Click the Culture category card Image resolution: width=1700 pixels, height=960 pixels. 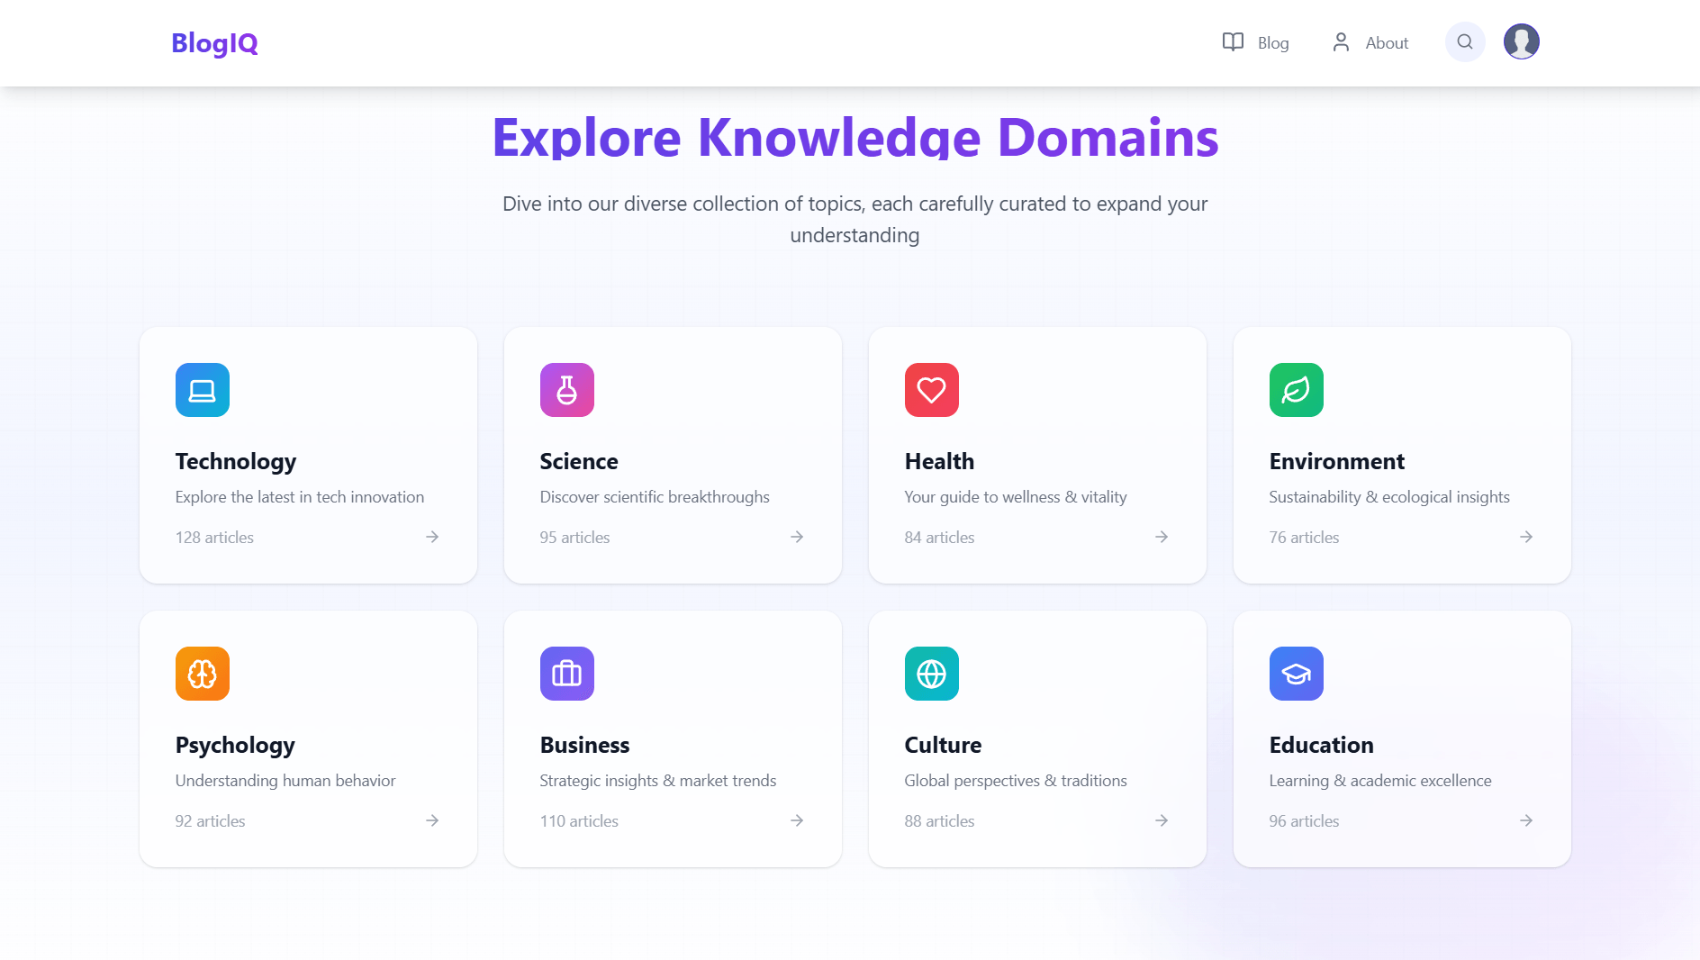click(x=1037, y=738)
